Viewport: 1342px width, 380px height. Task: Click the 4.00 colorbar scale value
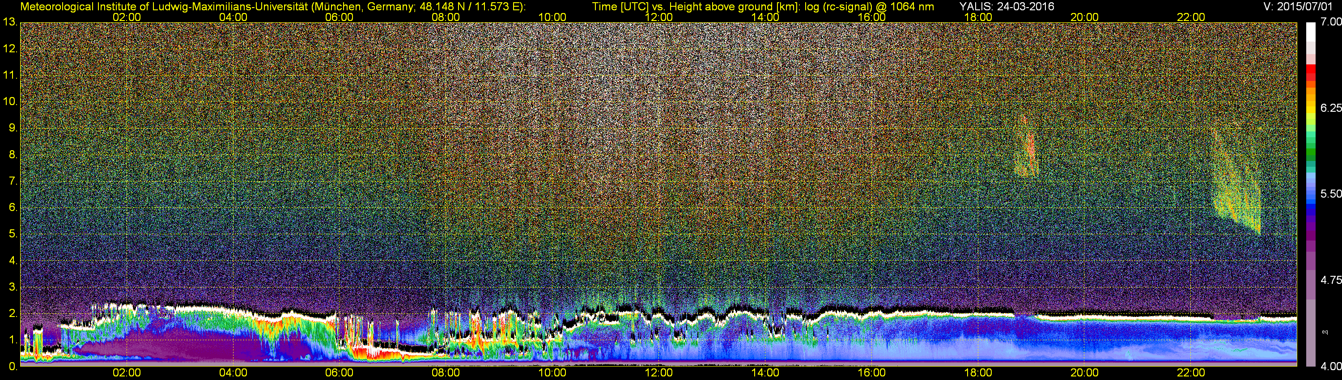tap(1330, 366)
